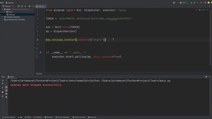The image size is (212, 119).
Task: Click the Print icon in Run console
Action: point(6,94)
